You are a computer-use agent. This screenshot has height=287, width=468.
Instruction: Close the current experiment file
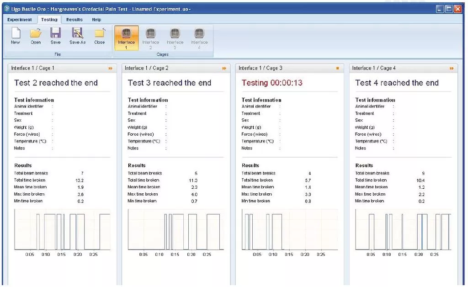click(x=99, y=36)
